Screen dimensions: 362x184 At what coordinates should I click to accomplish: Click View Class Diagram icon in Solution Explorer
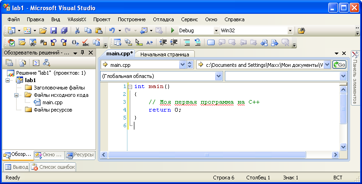[46, 63]
